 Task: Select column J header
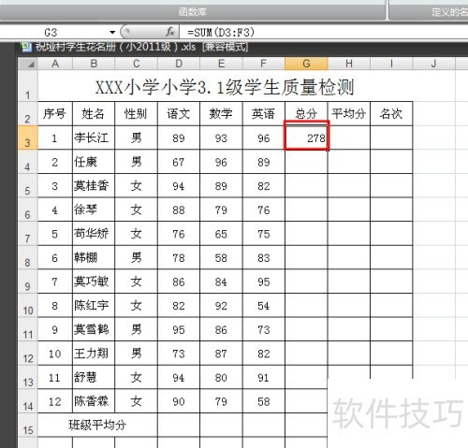(x=433, y=64)
